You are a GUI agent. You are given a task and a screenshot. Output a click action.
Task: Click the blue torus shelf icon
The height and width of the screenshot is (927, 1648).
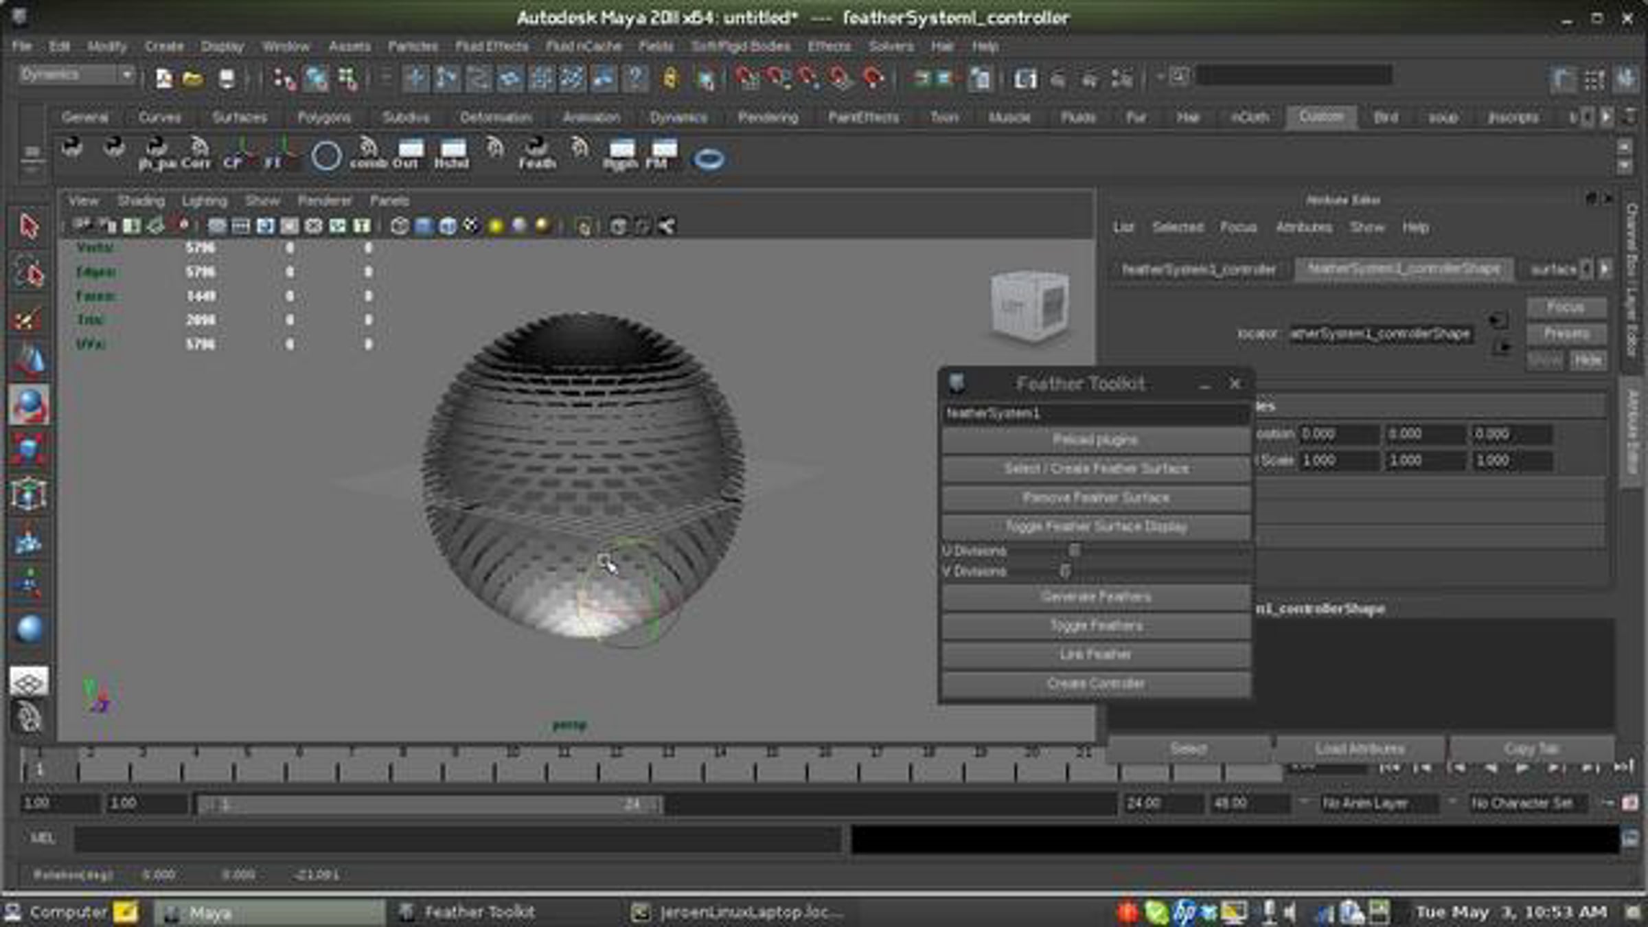tap(709, 159)
